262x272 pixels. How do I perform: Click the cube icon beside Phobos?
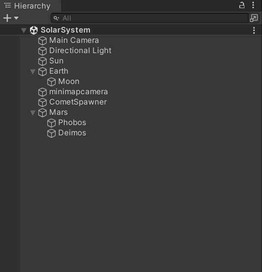click(x=51, y=123)
